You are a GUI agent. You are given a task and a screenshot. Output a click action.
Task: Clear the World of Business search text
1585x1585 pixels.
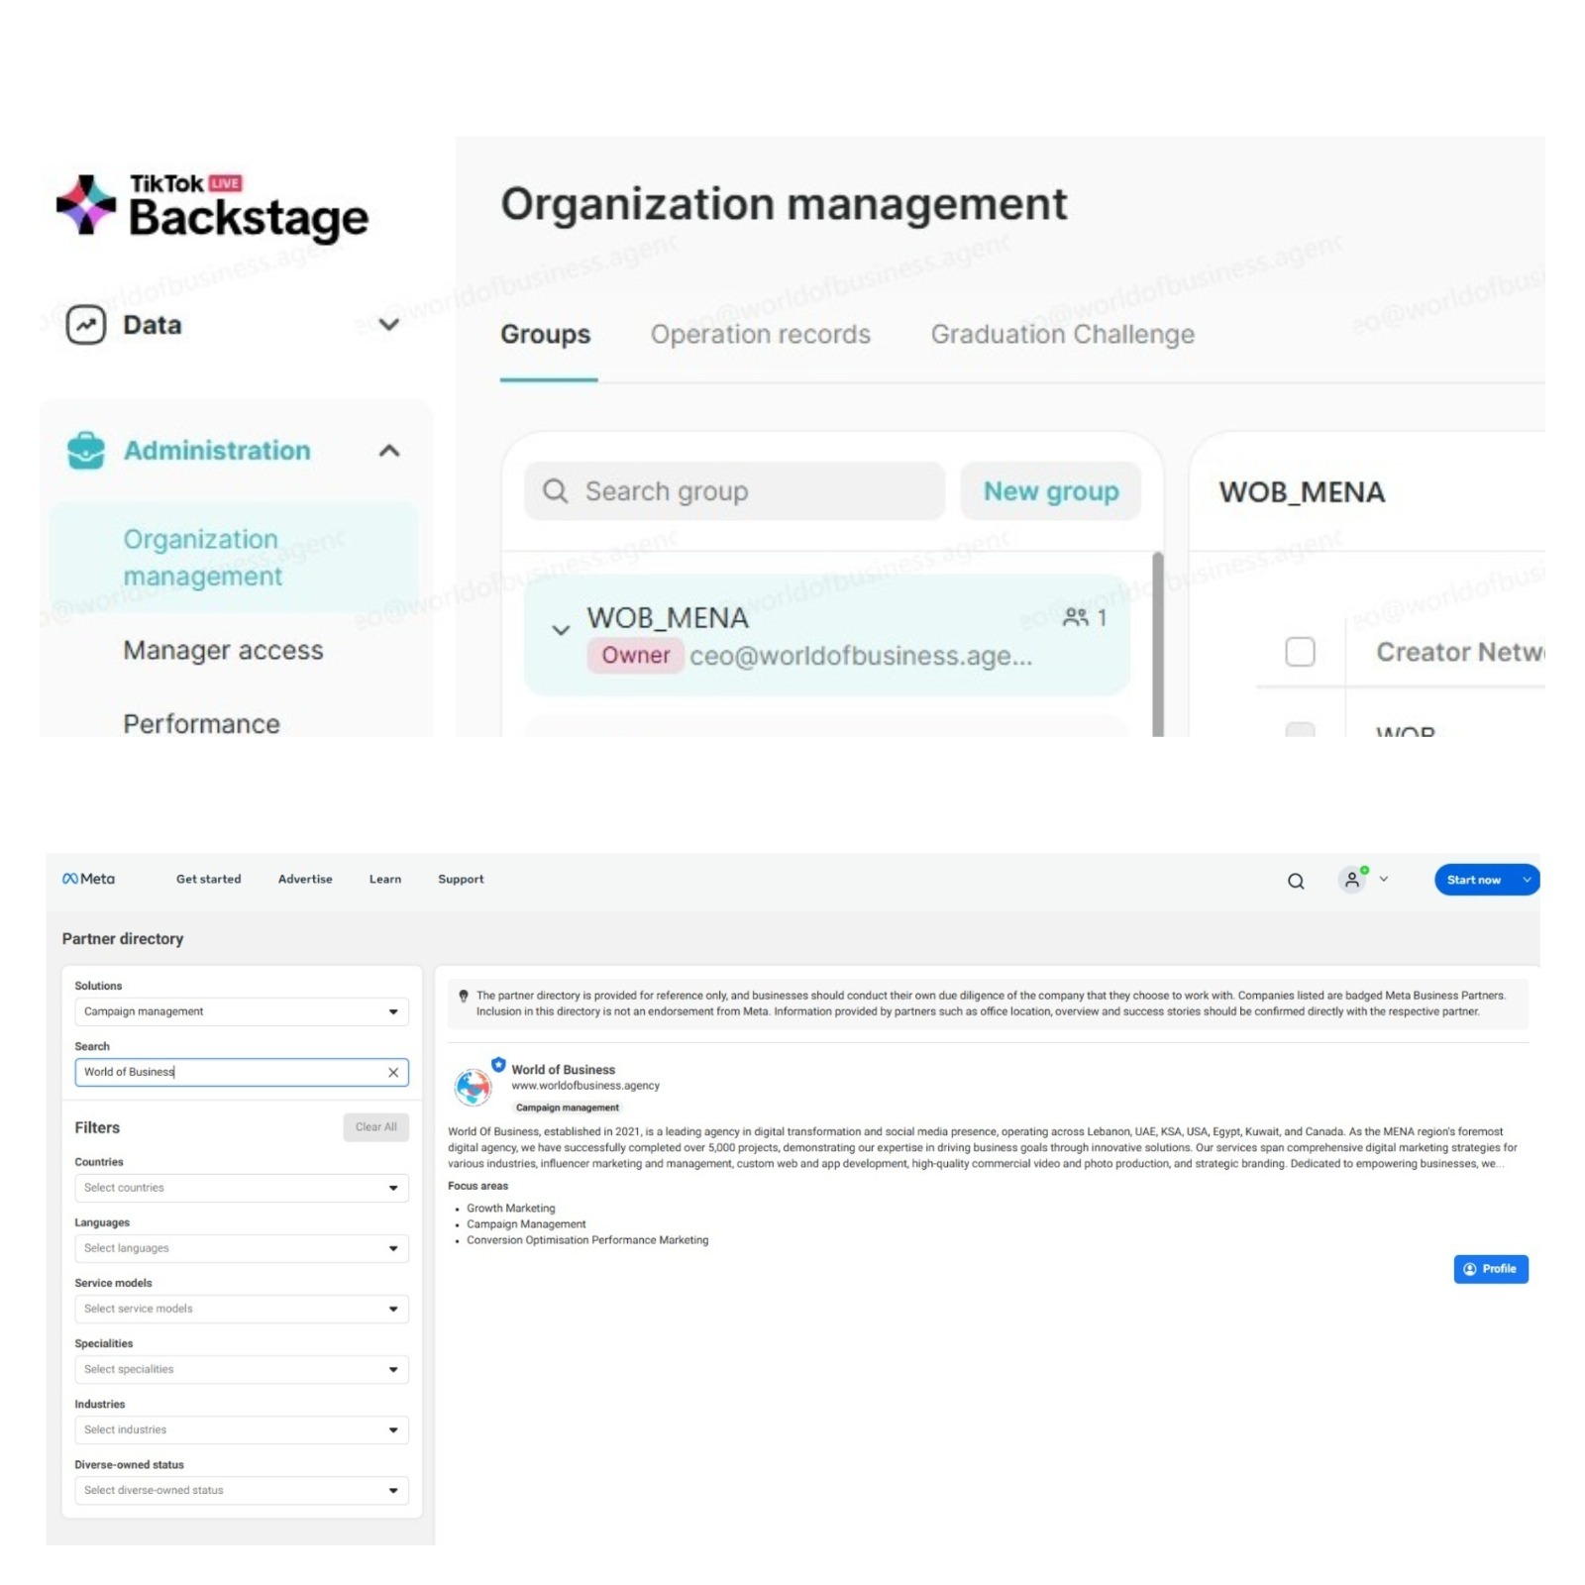393,1072
